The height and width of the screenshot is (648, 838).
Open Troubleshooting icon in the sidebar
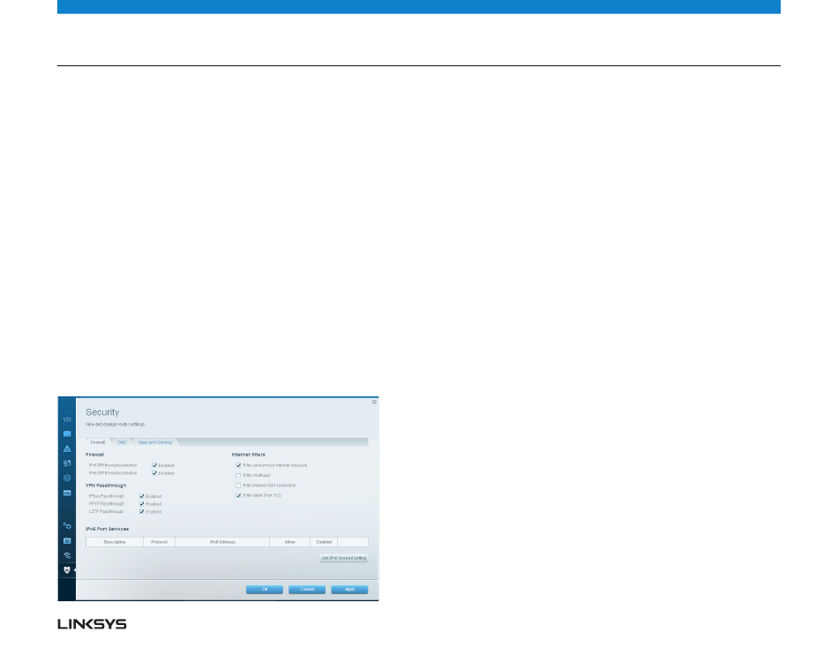[67, 539]
